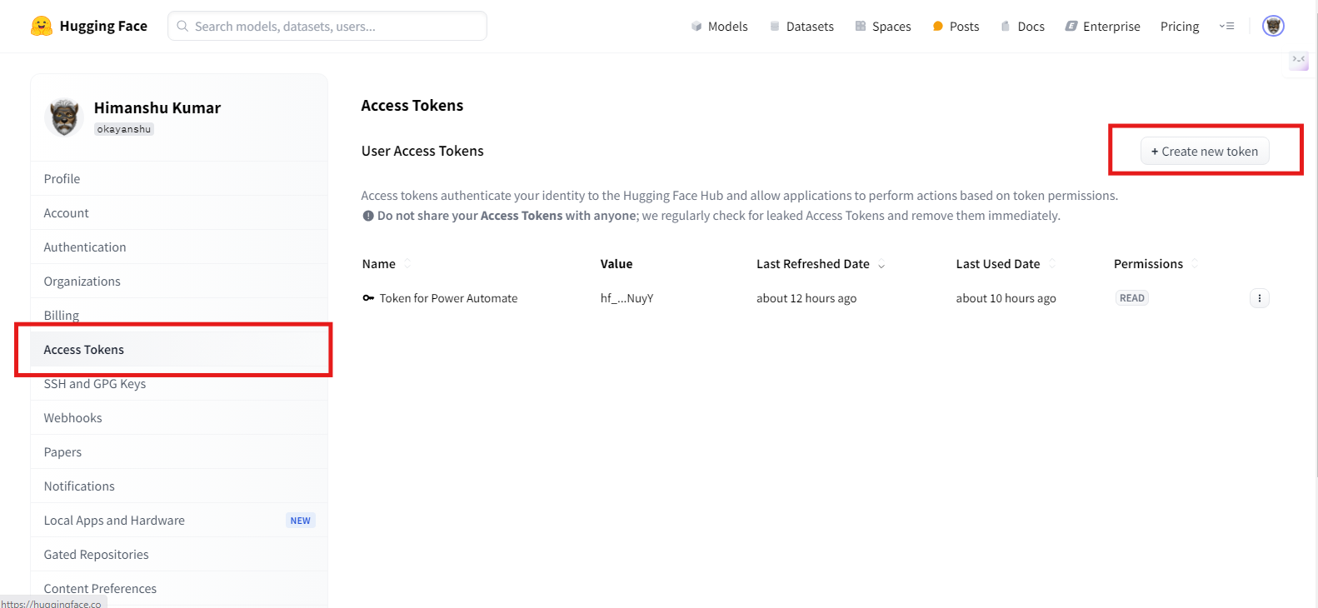Sort tokens by Name column
This screenshot has width=1318, height=608.
pyautogui.click(x=407, y=264)
